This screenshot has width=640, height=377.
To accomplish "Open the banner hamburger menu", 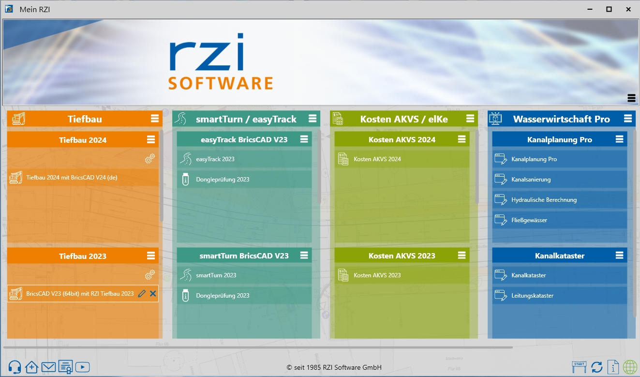I will 631,98.
